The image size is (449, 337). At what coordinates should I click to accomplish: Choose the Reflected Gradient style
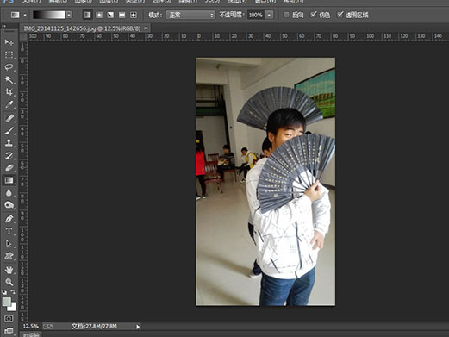[122, 15]
